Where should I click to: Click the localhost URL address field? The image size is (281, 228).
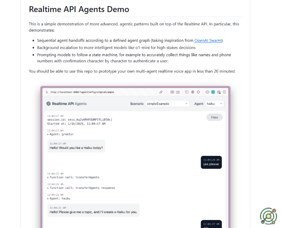(83, 92)
